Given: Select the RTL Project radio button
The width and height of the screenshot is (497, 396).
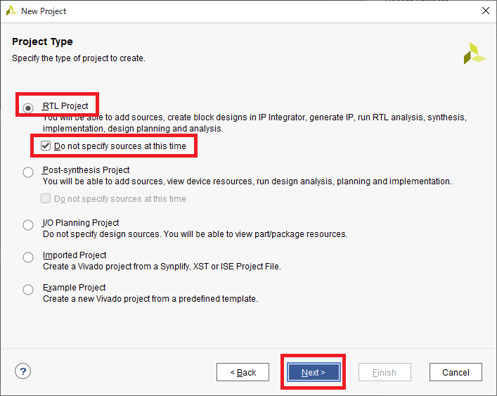Looking at the screenshot, I should point(28,108).
